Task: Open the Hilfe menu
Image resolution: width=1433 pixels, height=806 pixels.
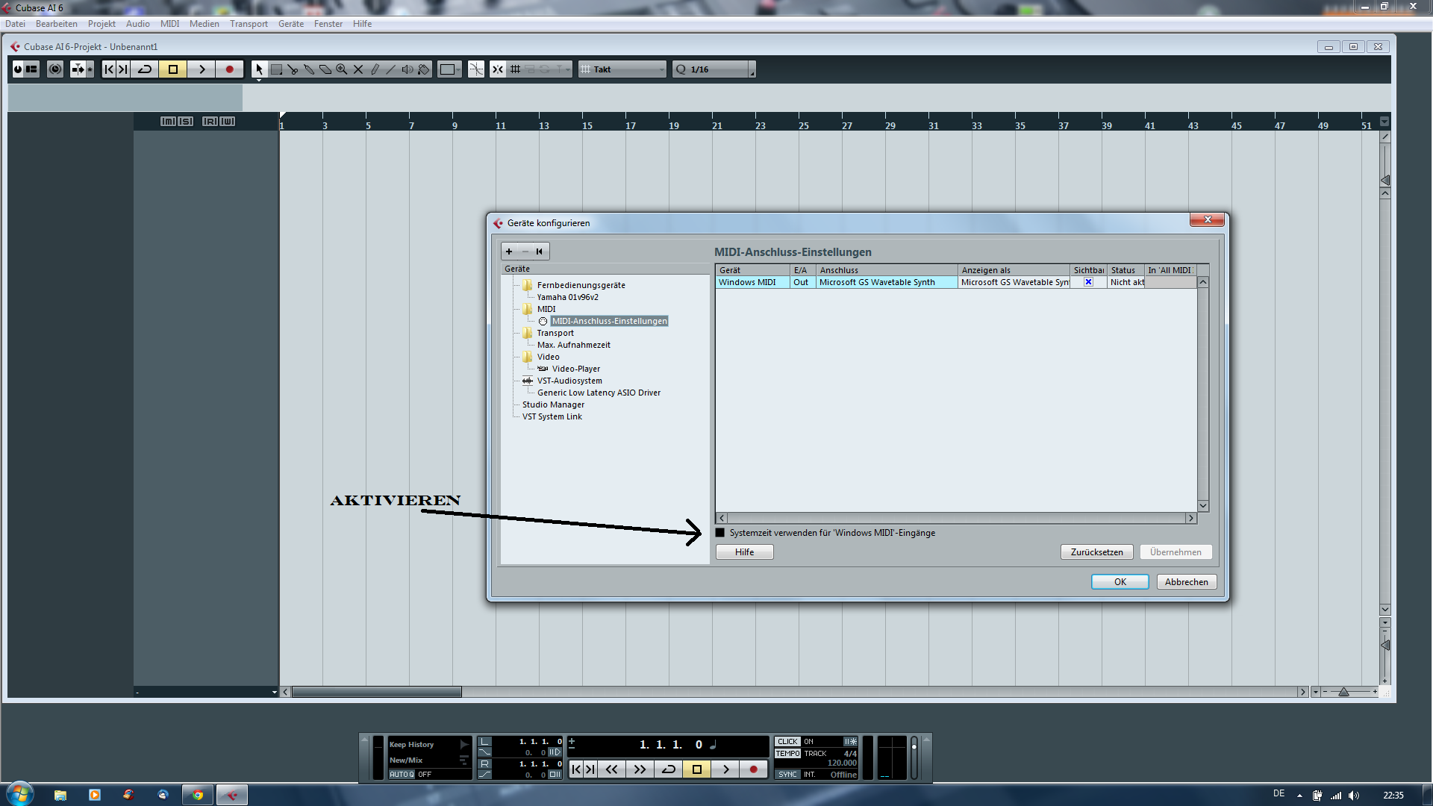Action: (362, 24)
